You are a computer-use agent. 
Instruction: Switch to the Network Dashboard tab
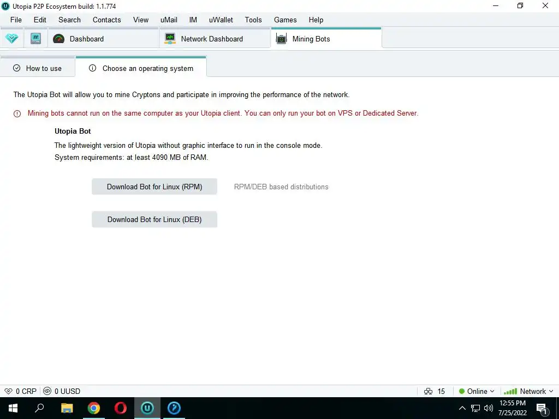[215, 39]
